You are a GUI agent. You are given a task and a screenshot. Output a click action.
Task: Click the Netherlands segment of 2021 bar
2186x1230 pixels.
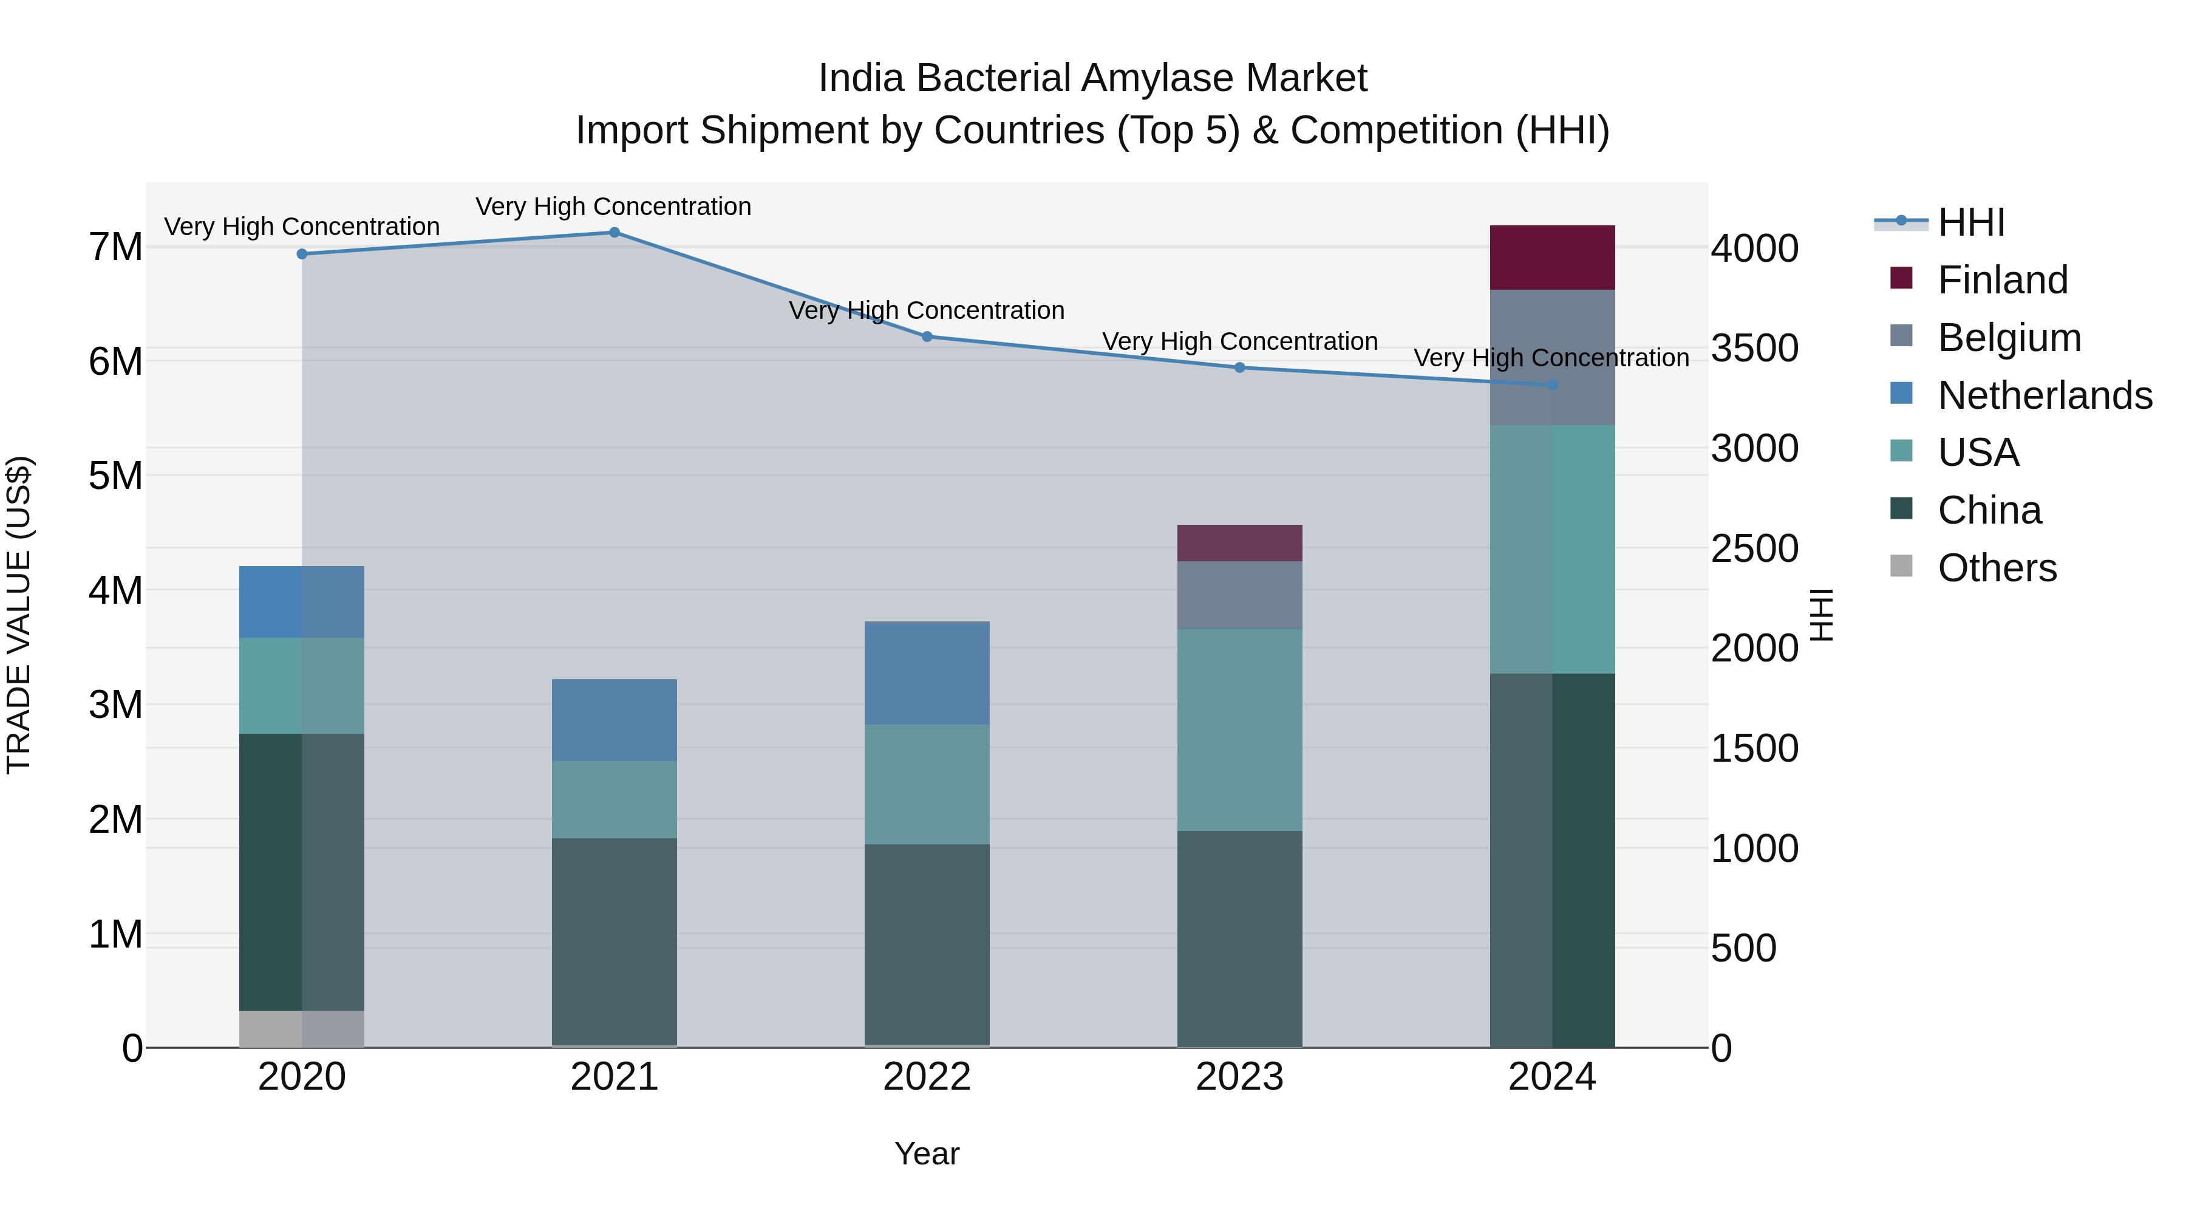pos(615,720)
